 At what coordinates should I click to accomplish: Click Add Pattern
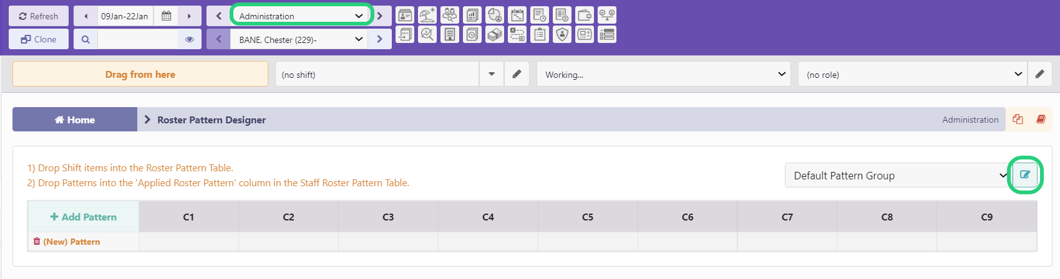point(83,217)
